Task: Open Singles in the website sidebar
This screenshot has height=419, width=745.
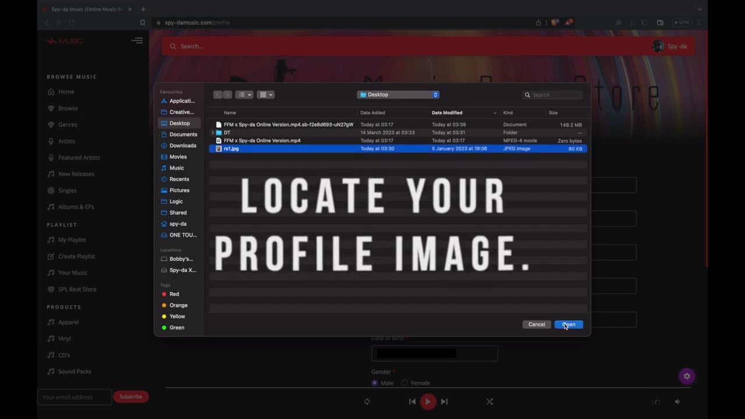Action: point(62,190)
